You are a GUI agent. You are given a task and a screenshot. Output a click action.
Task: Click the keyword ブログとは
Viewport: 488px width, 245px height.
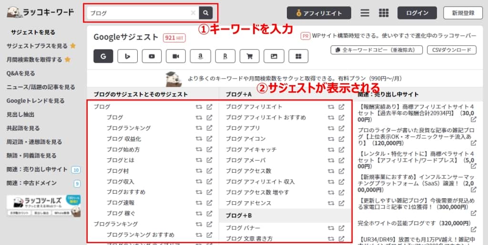tap(120, 160)
